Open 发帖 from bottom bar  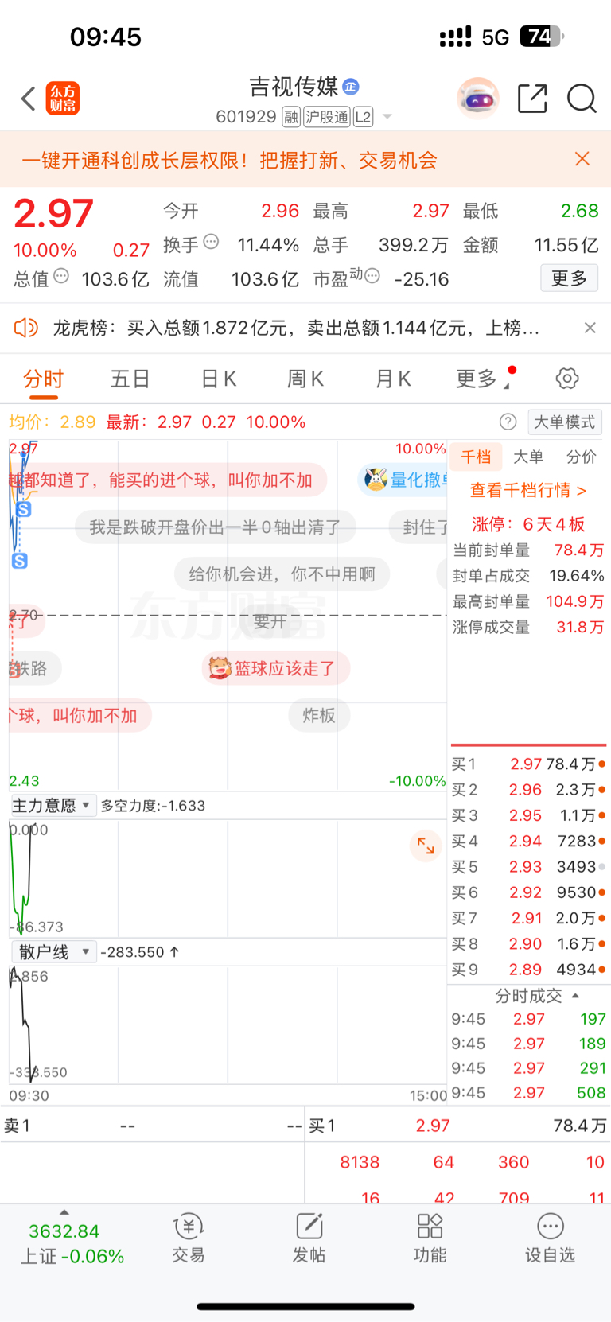coord(309,1239)
